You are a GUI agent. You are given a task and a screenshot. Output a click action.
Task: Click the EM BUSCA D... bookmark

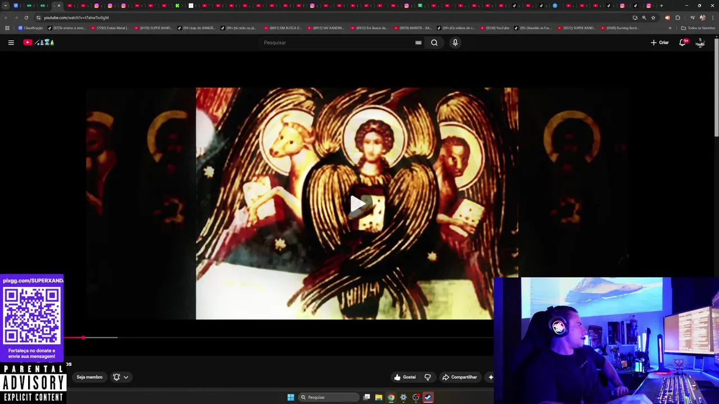tap(283, 28)
